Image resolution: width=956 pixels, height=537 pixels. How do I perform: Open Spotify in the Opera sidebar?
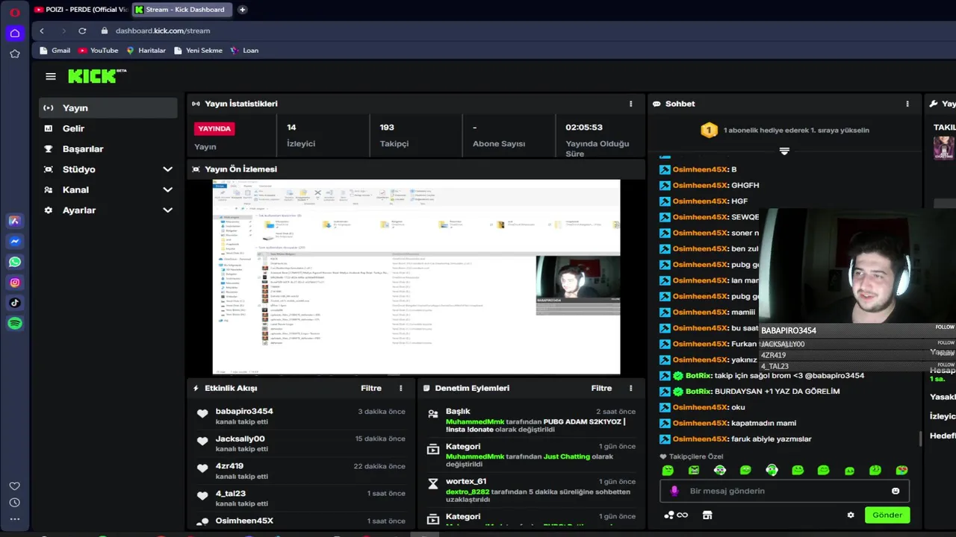pyautogui.click(x=14, y=324)
